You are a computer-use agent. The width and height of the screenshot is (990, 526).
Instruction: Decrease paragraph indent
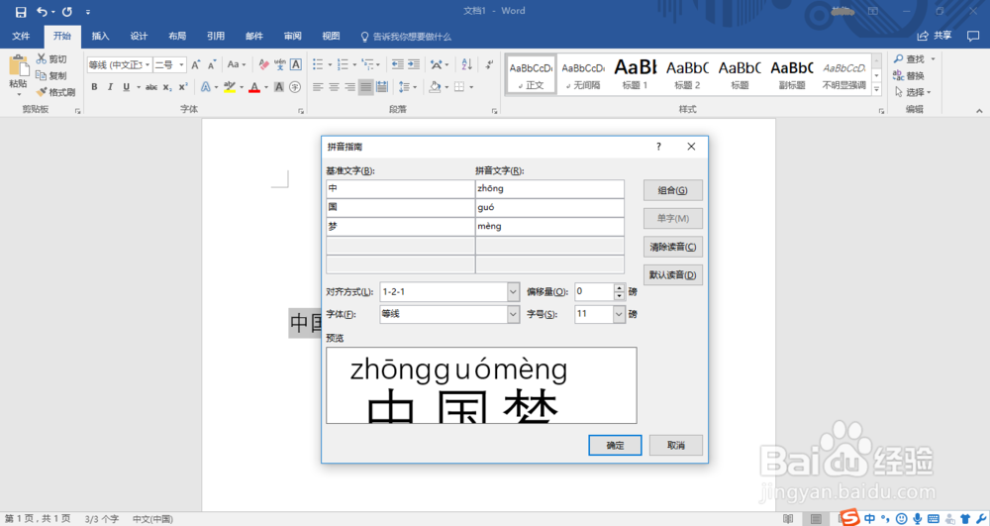pyautogui.click(x=397, y=64)
